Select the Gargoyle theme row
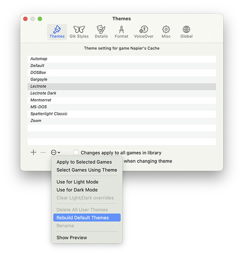 [121, 79]
